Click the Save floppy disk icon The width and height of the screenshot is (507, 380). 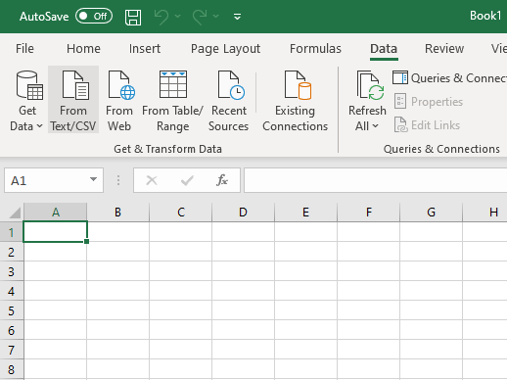click(x=133, y=17)
